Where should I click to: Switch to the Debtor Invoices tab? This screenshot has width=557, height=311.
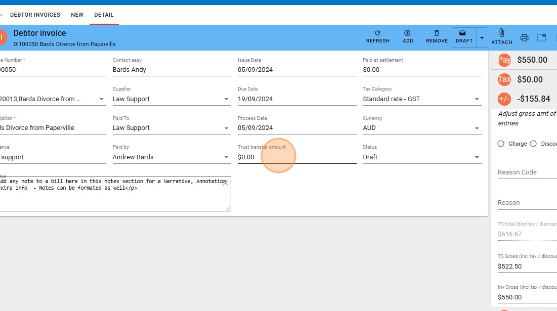(x=35, y=15)
